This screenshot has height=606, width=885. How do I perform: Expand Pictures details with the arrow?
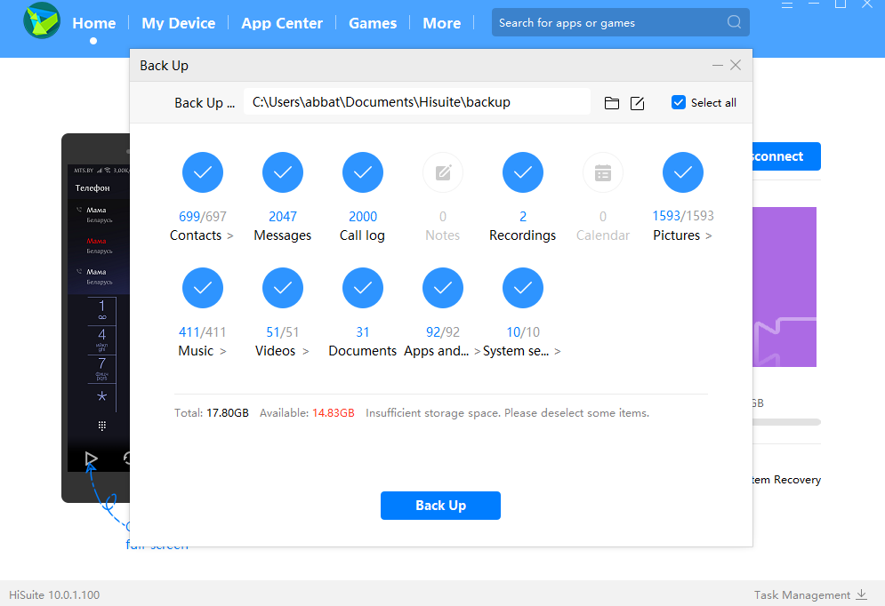[709, 235]
